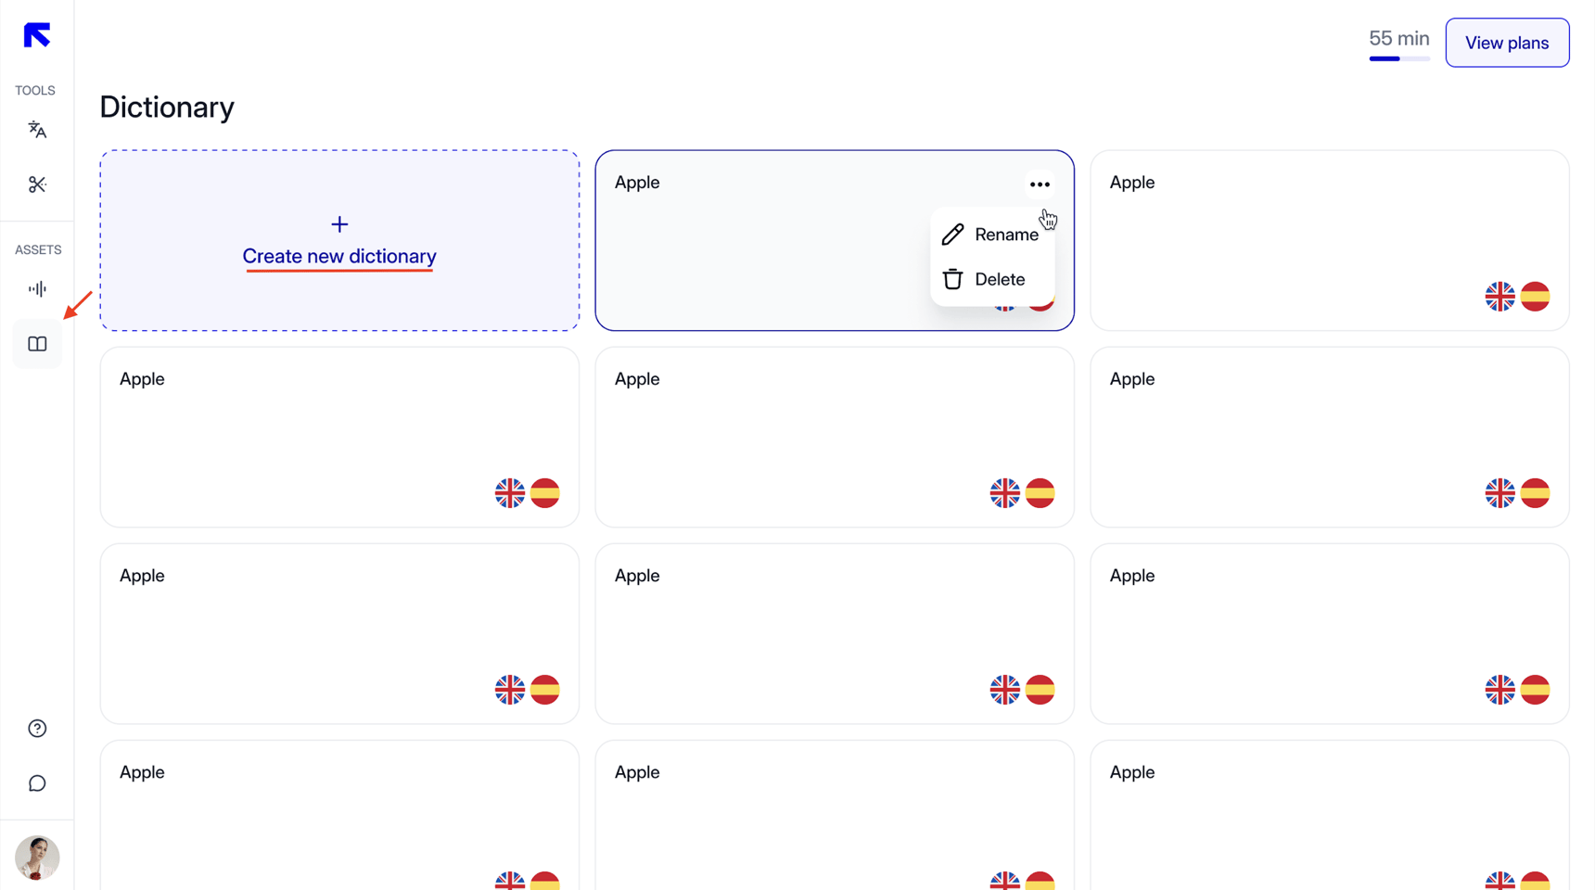Select Rename from the context menu
This screenshot has height=890, width=1595.
click(x=1006, y=234)
